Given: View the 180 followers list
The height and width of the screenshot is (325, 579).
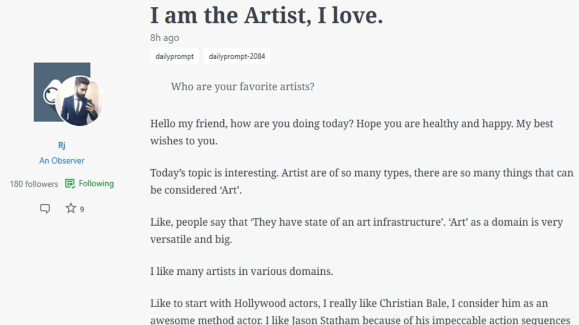Looking at the screenshot, I should [33, 184].
